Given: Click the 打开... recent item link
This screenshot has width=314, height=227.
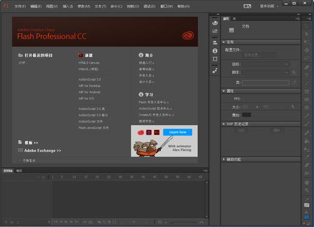Looking at the screenshot, I should pos(23,63).
